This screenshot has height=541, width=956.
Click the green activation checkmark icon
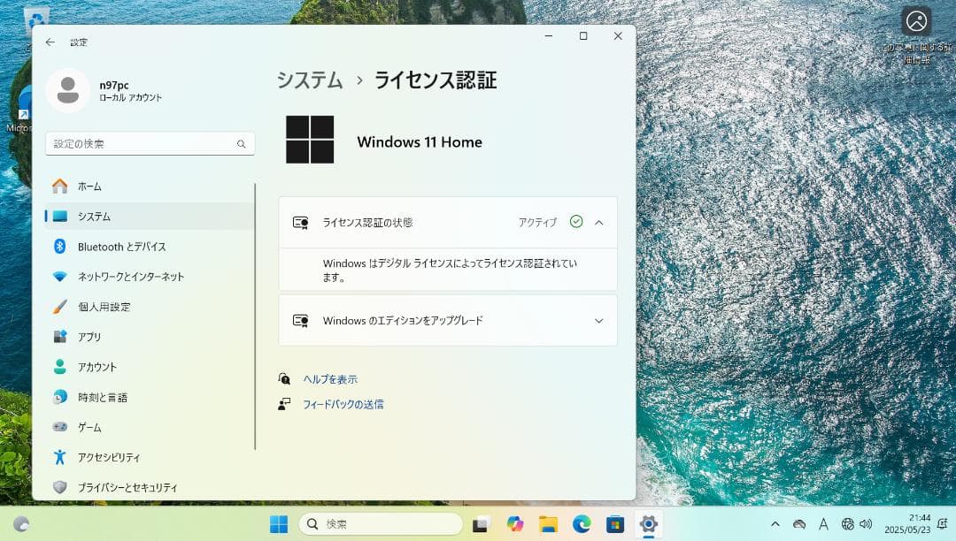click(x=576, y=222)
